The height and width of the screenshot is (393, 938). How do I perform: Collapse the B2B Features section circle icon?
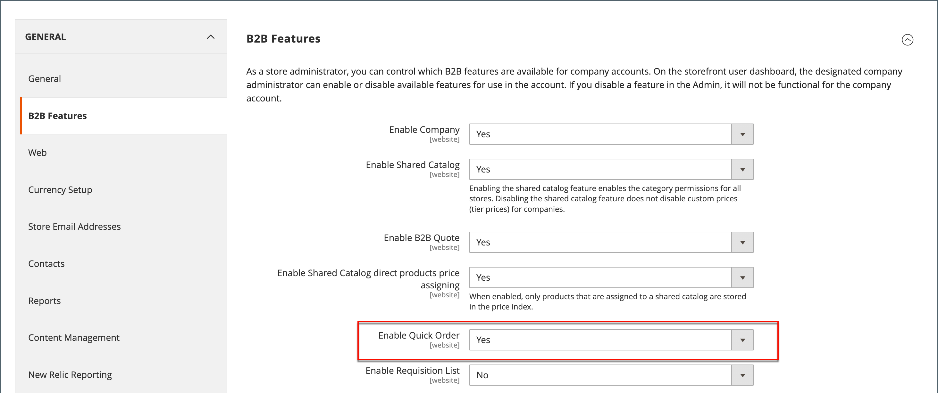click(x=907, y=40)
